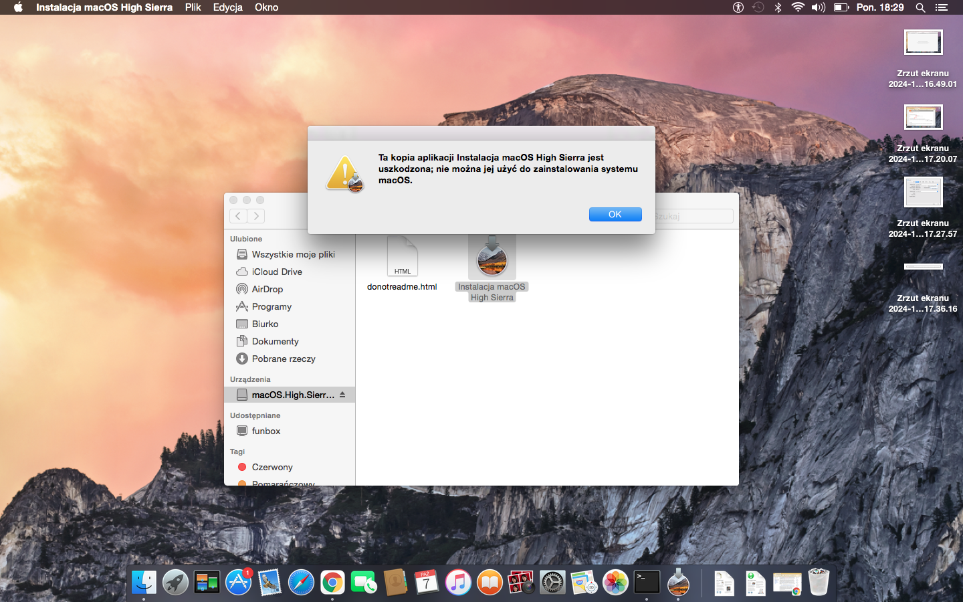Screen dimensions: 963x602
Task: Eject the macOS.High.Sierra volume
Action: click(342, 395)
